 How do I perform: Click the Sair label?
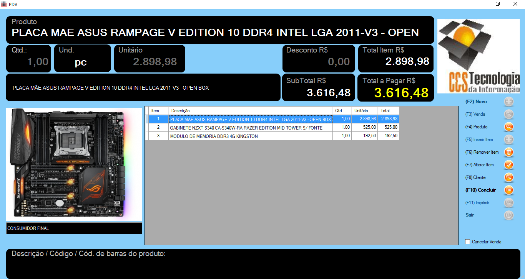pyautogui.click(x=470, y=215)
